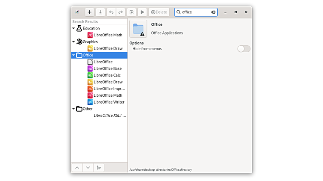Click the move down arrow button
Viewport: 323px width, 181px height.
(x=88, y=168)
